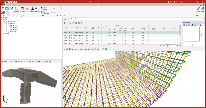Click the Chapter folder icon

(x=16, y=9)
